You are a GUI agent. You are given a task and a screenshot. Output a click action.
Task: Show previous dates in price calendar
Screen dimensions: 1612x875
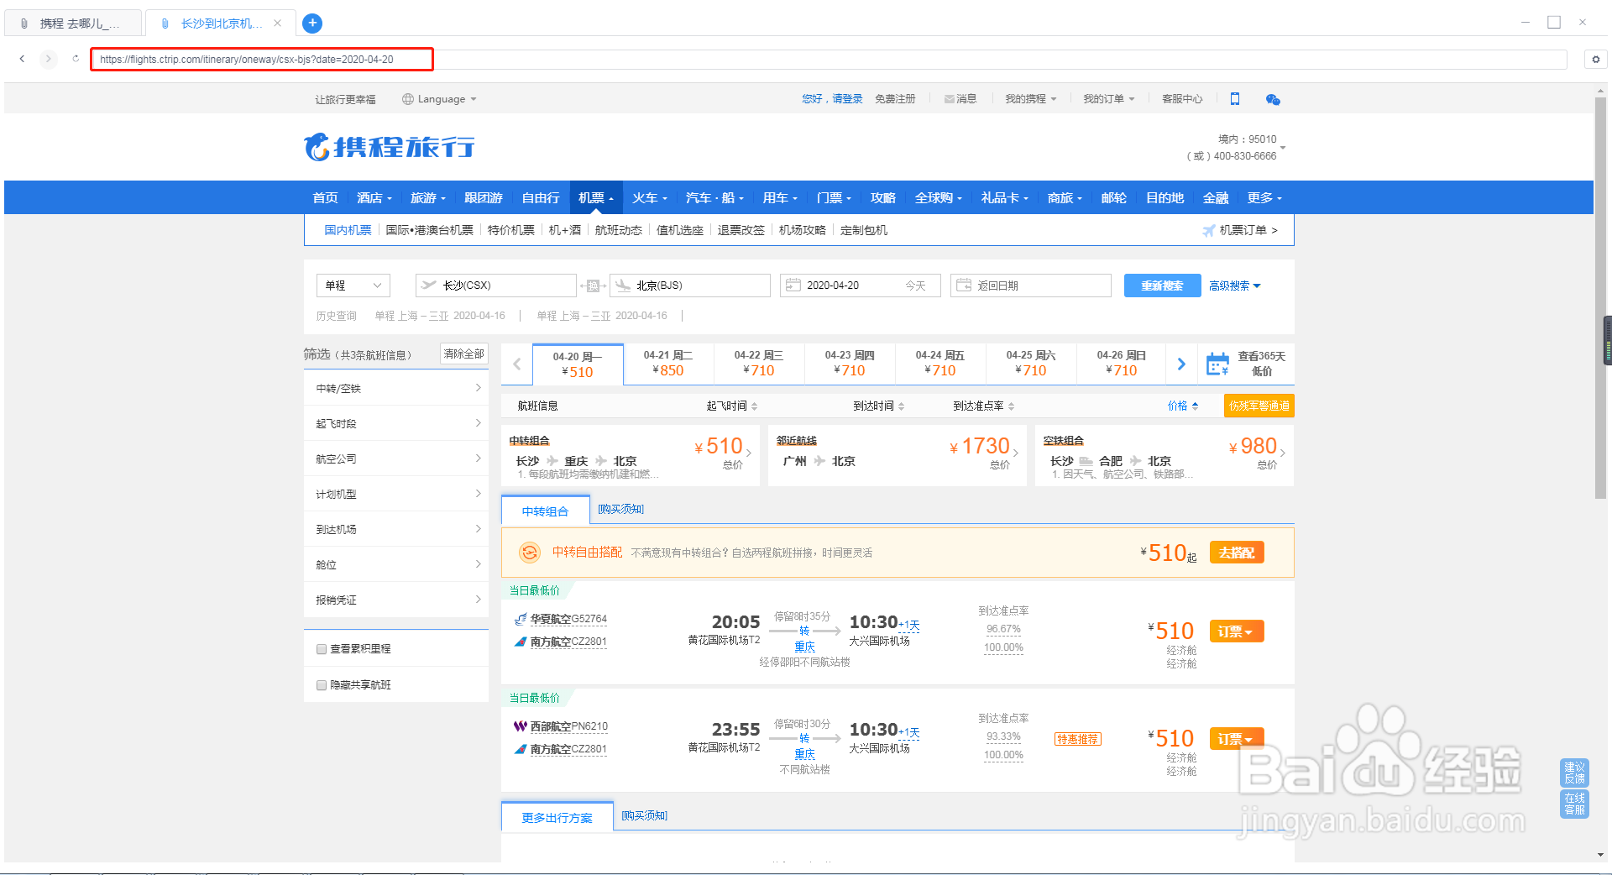point(516,364)
